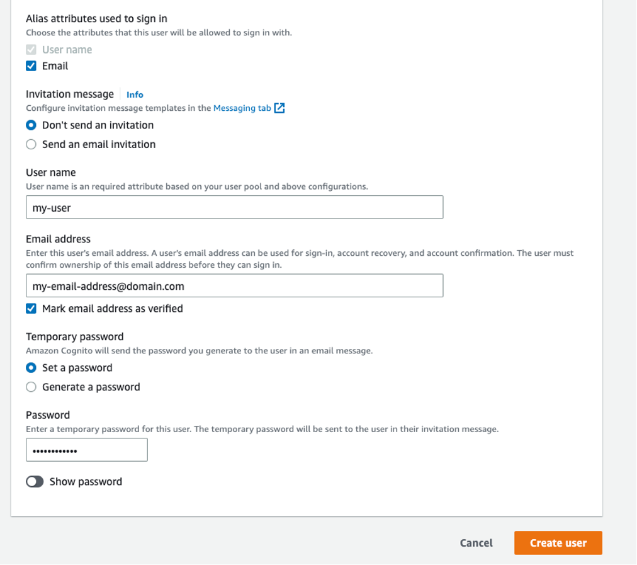Toggle the Show password switch

pos(35,482)
